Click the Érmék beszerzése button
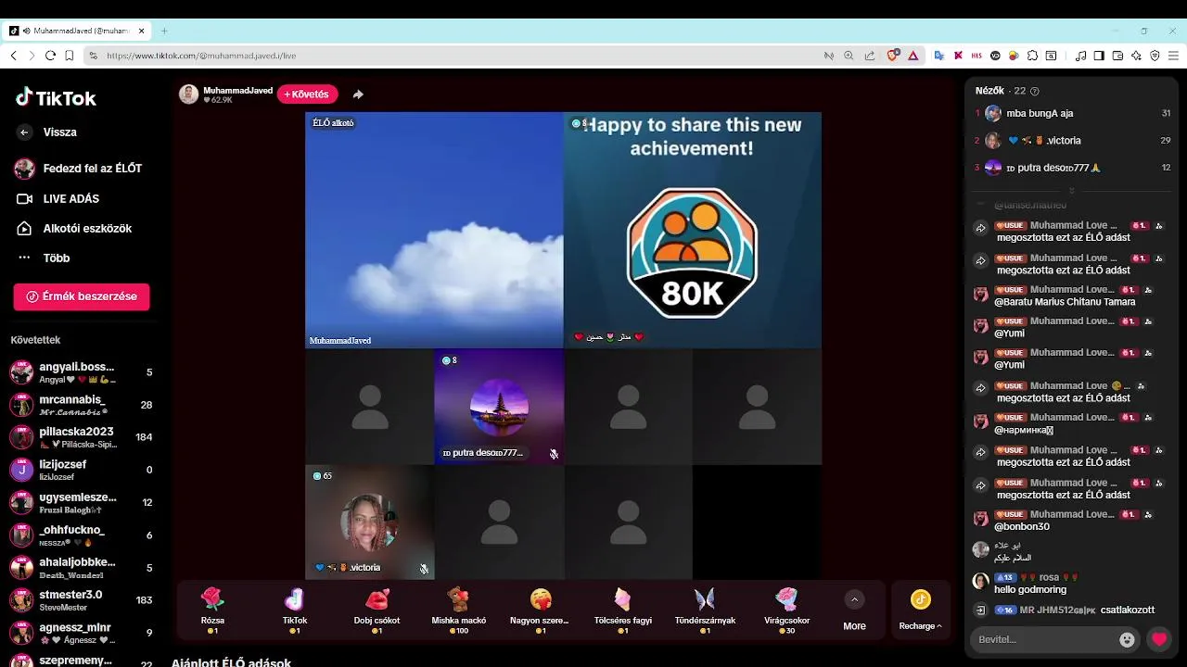Image resolution: width=1187 pixels, height=667 pixels. 82,296
